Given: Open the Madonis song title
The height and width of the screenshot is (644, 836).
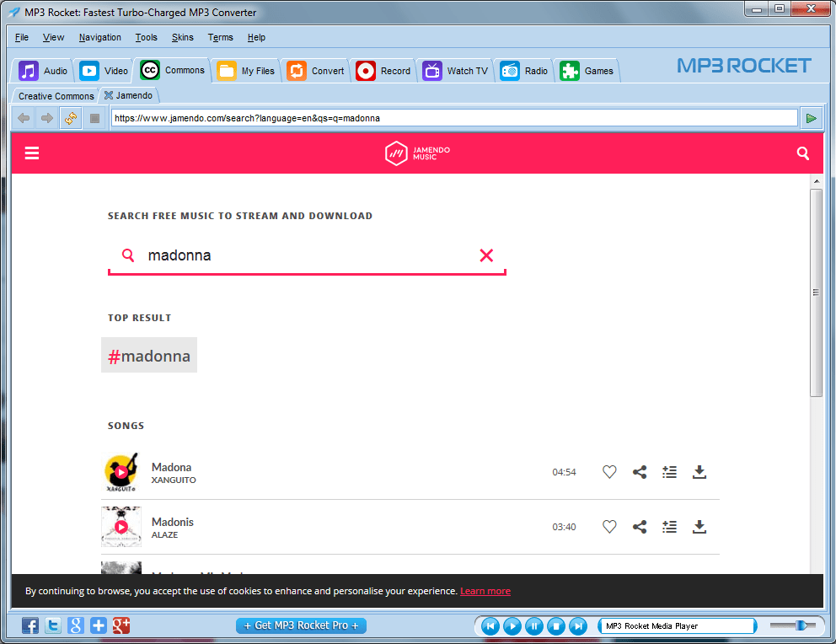Looking at the screenshot, I should (172, 522).
